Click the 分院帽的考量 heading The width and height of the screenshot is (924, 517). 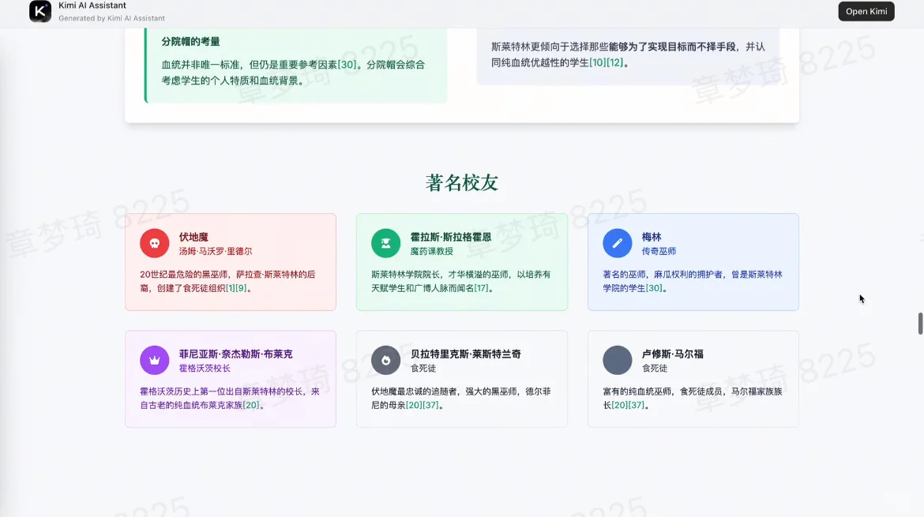click(x=190, y=42)
